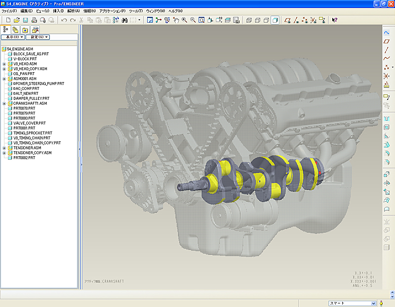Toggle datum points display icon
Screen dimensions: 395x307
pos(305,20)
